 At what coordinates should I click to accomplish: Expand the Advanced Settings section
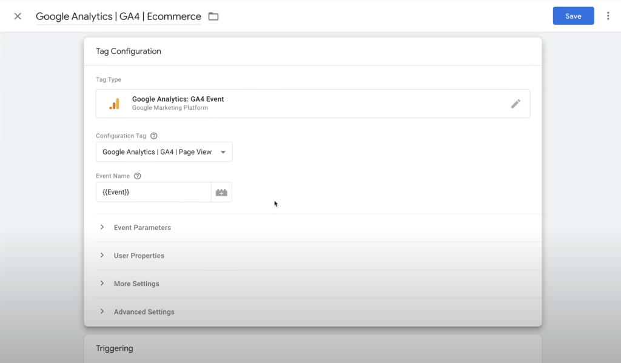pyautogui.click(x=144, y=312)
